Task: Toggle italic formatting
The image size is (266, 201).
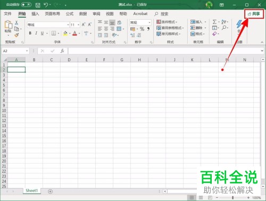Action: (36, 33)
